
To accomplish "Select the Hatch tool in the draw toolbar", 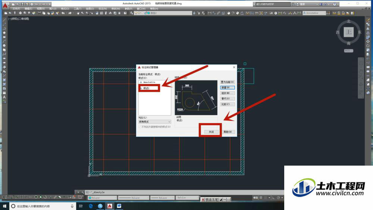I will 4,80.
